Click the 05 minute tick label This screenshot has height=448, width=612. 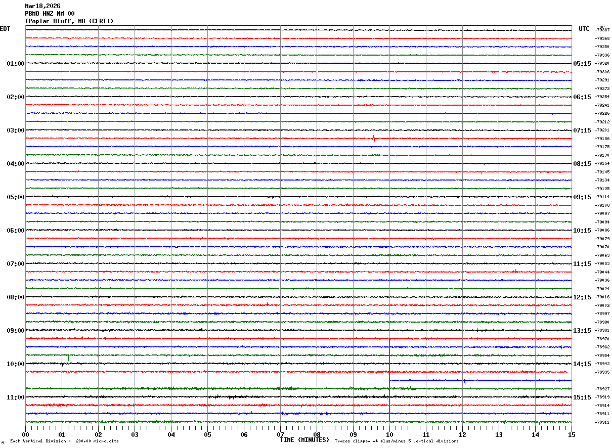pyautogui.click(x=207, y=435)
